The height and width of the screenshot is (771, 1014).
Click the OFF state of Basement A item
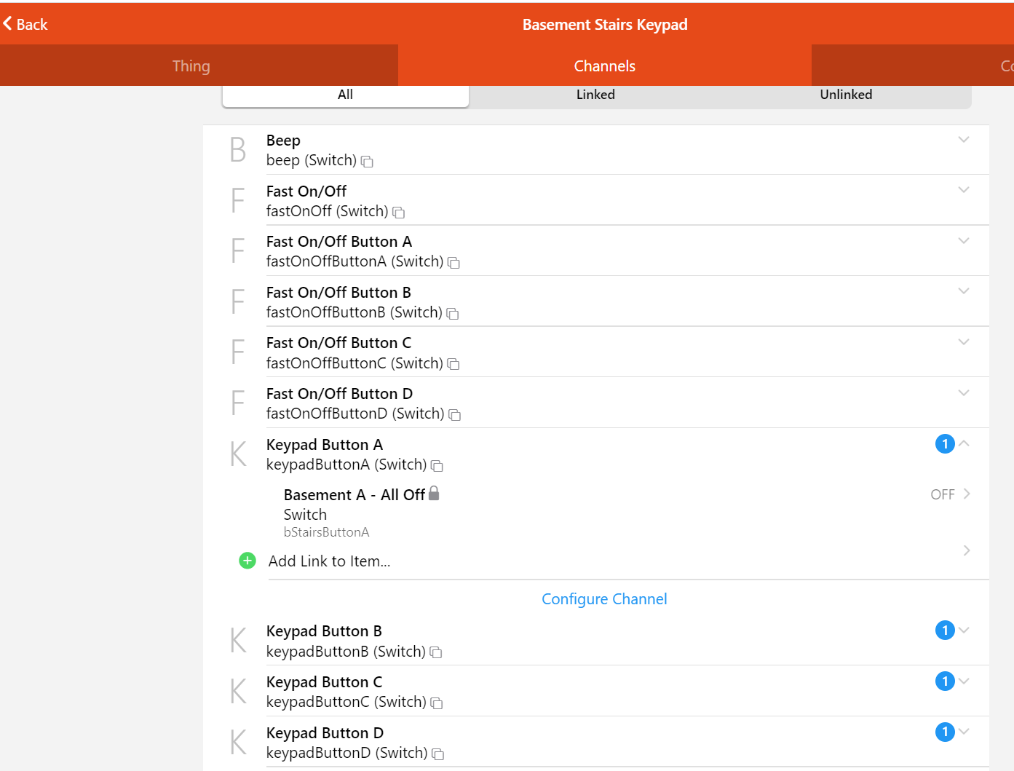click(943, 494)
